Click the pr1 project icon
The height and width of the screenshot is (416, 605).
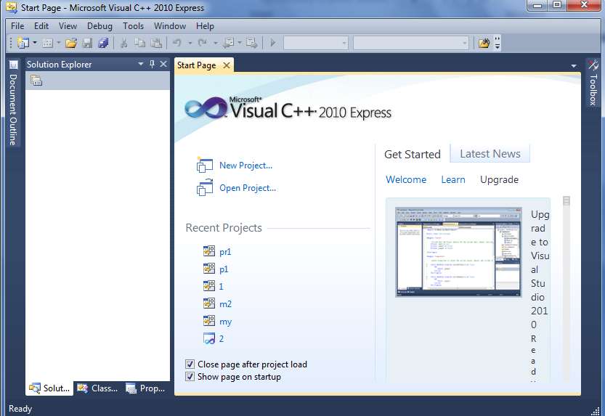(x=209, y=251)
